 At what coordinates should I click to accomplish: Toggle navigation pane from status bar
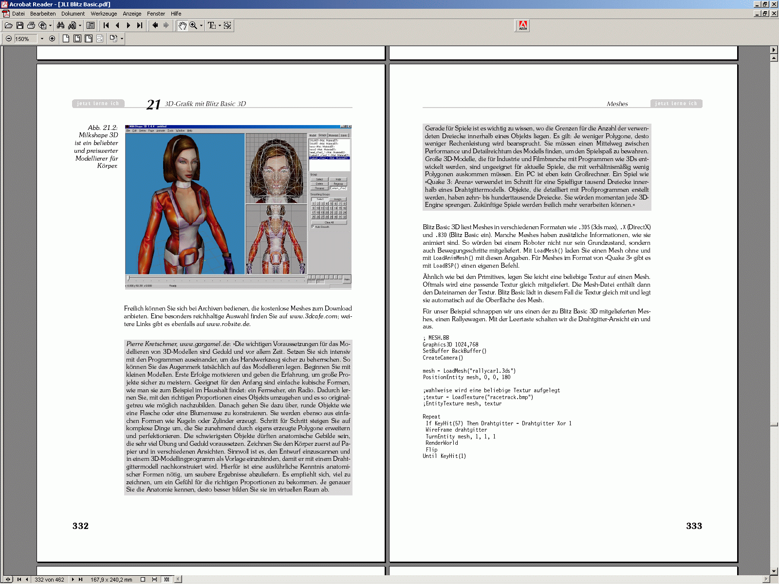(x=8, y=580)
